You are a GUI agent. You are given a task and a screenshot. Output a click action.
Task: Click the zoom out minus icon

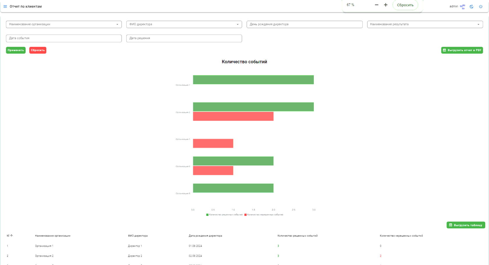(x=376, y=5)
